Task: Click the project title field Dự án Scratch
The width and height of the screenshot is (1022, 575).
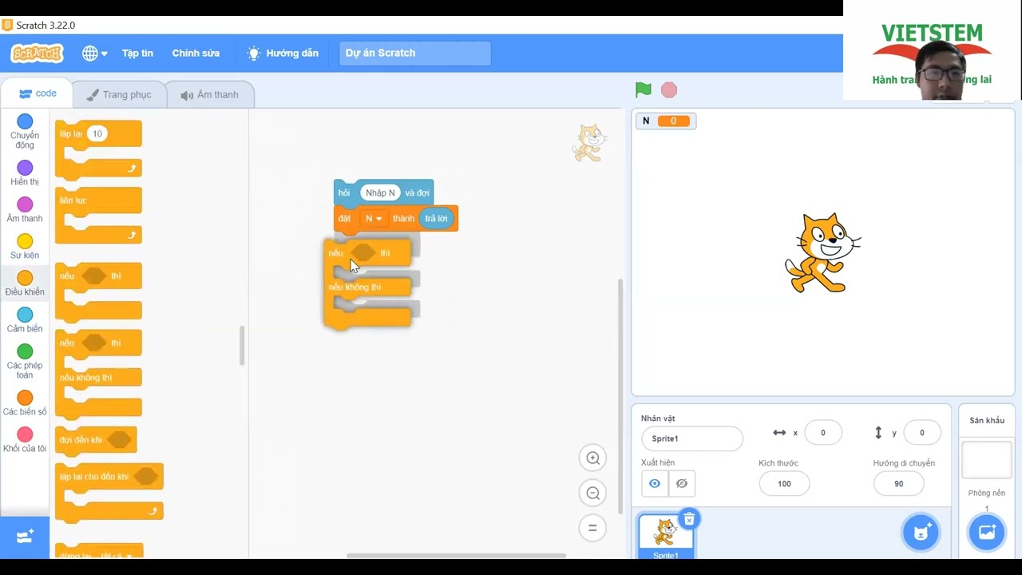Action: (x=415, y=54)
